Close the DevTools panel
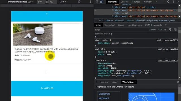 tap(178, 2)
